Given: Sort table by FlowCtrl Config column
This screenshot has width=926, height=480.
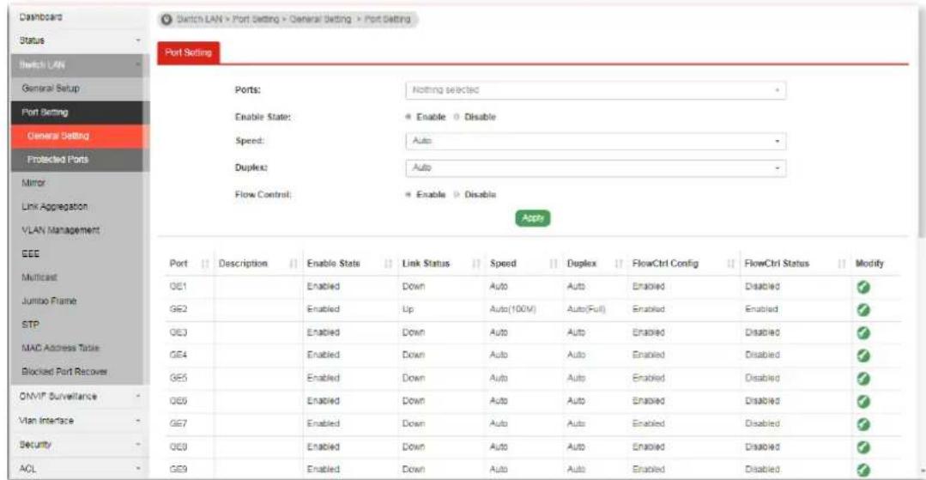Looking at the screenshot, I should tap(730, 264).
